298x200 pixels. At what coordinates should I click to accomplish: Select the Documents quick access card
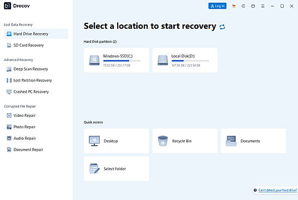pos(253,141)
